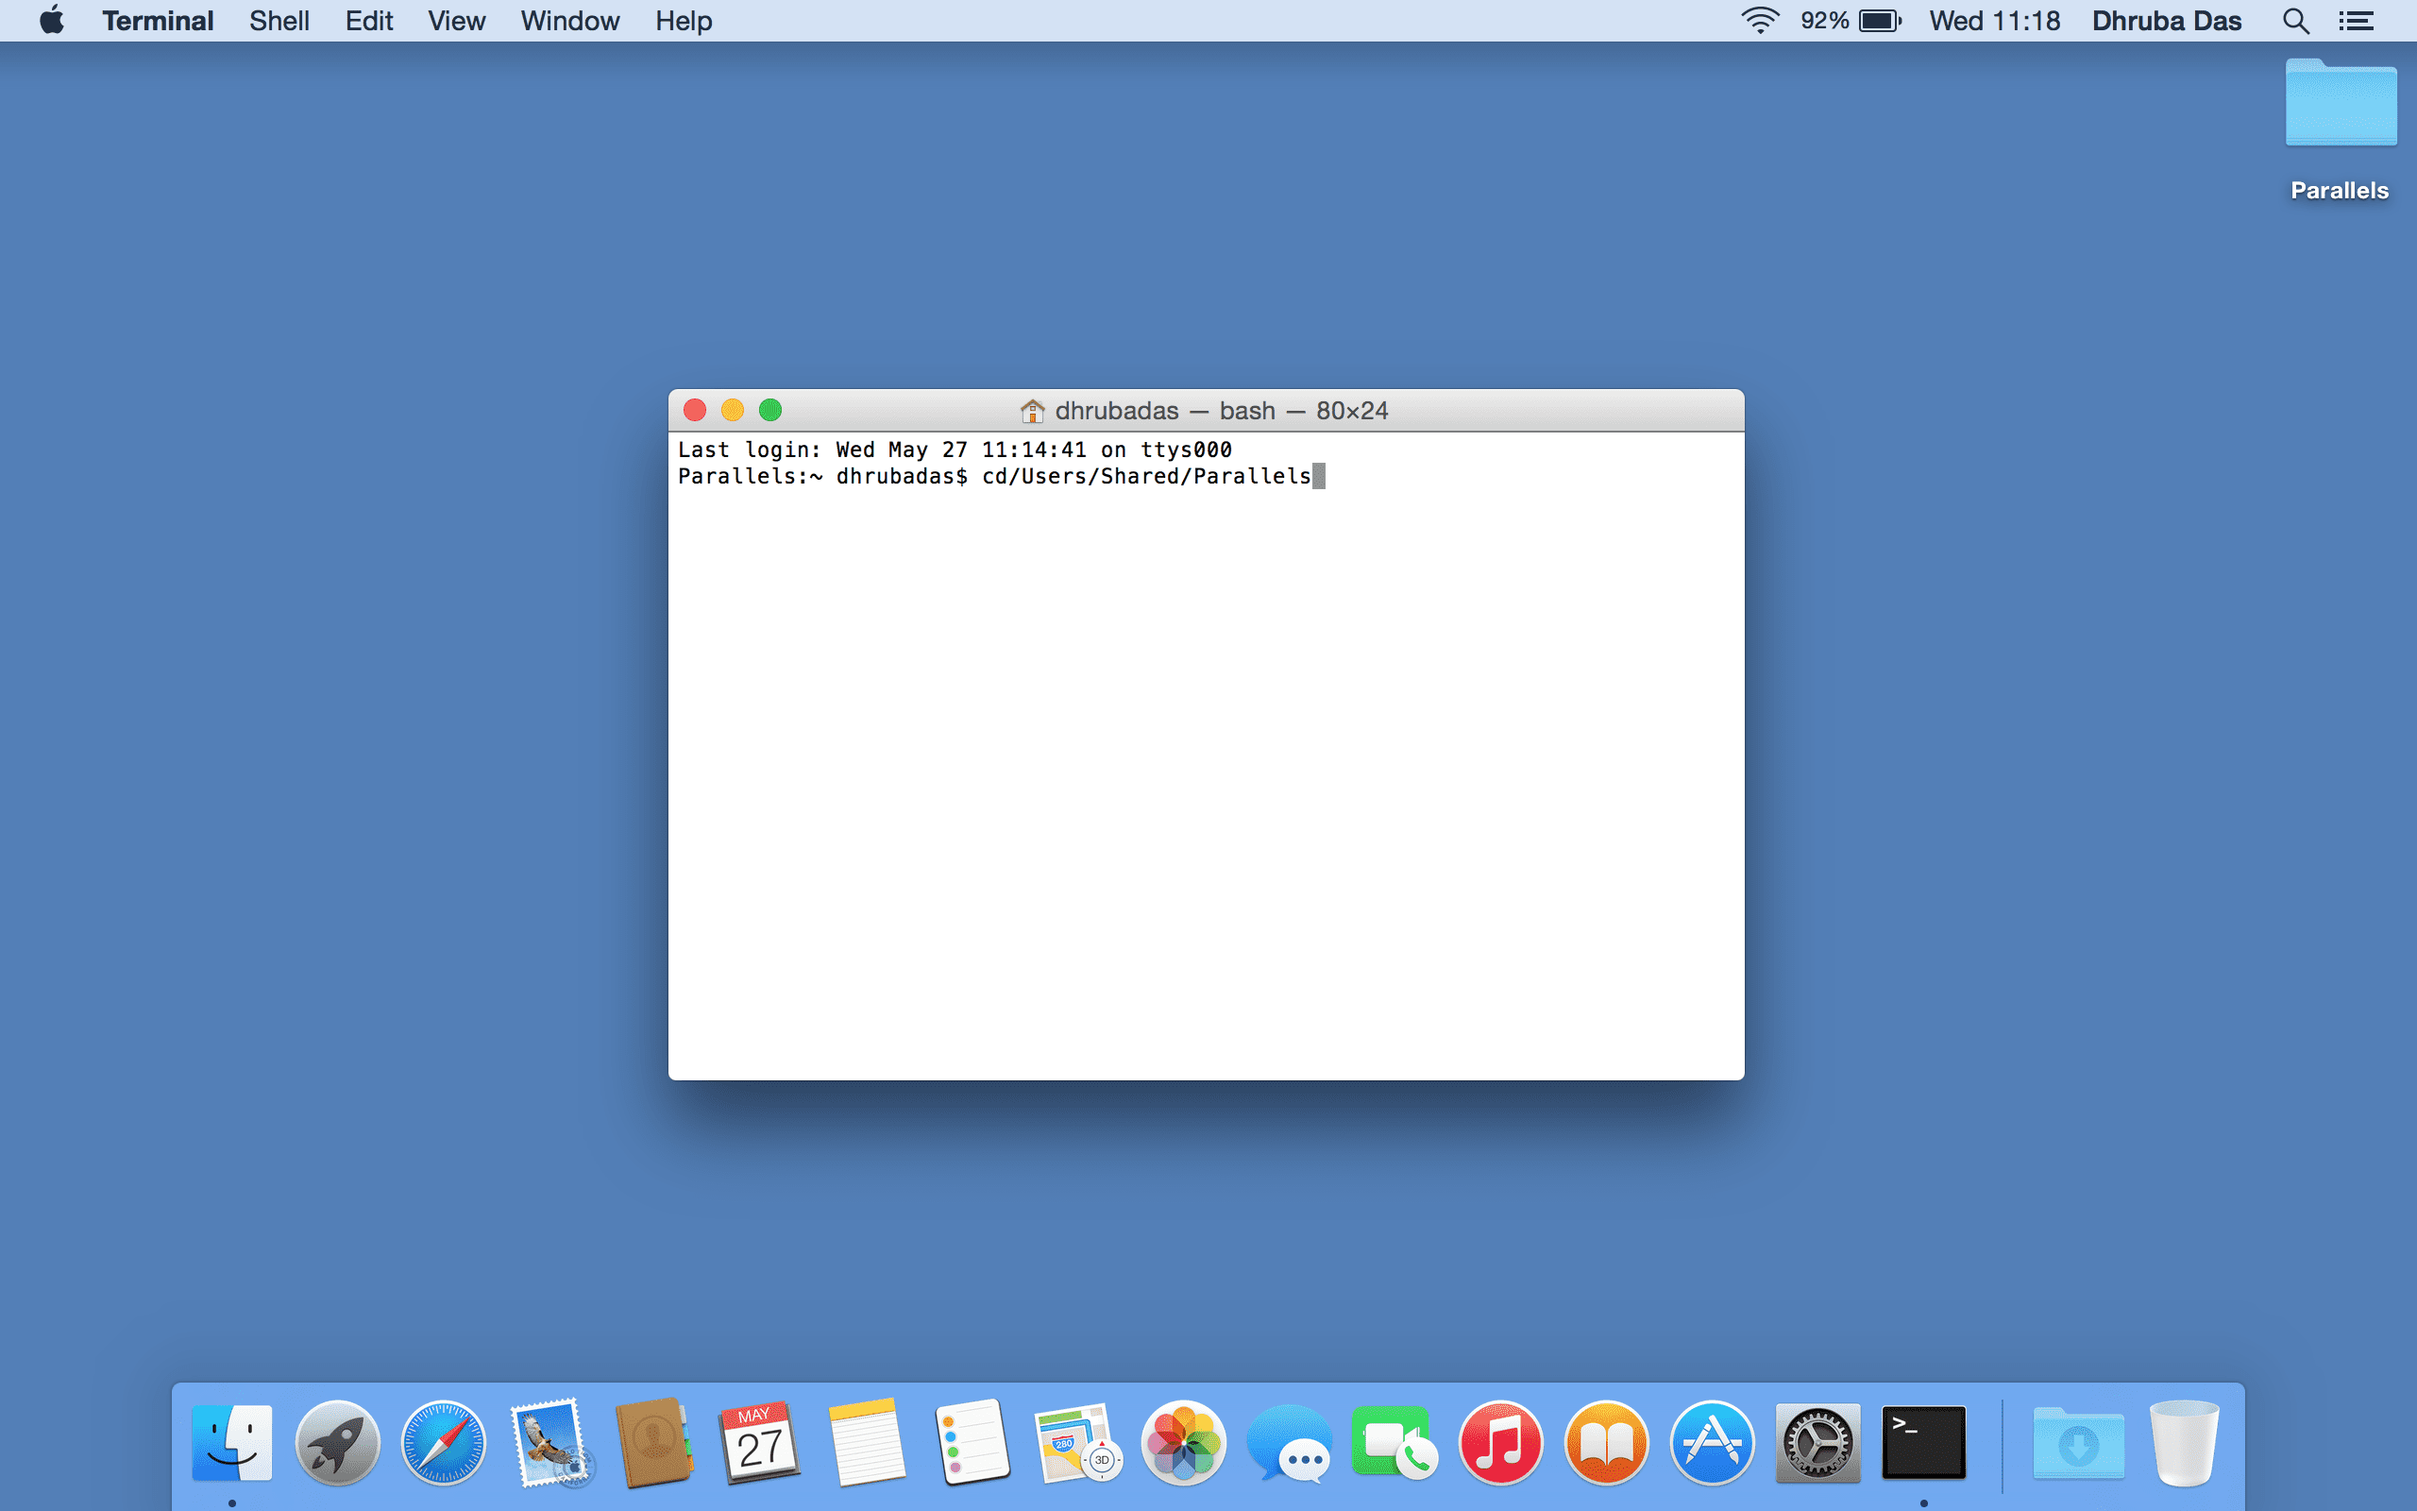Open the View menu
This screenshot has height=1511, width=2417.
pos(455,21)
